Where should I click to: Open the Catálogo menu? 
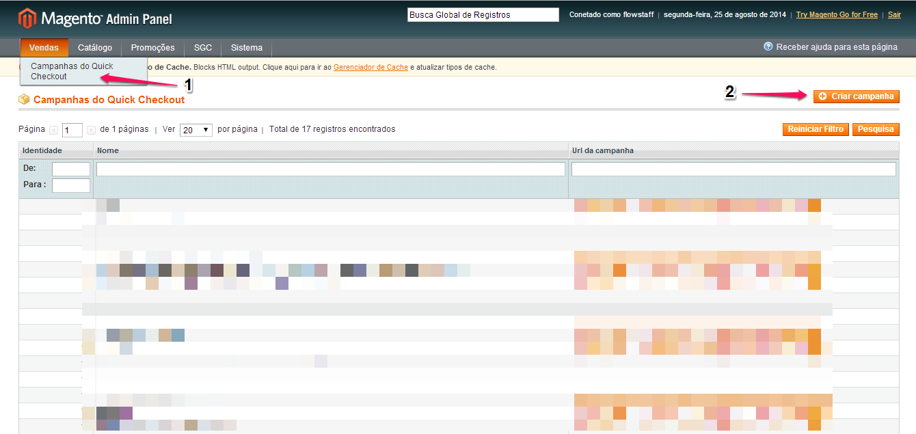(95, 48)
